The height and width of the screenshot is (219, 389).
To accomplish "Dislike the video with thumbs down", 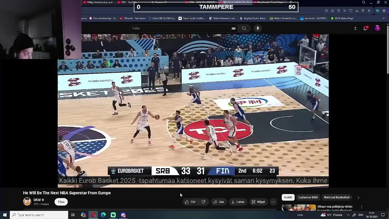I will pos(203,202).
